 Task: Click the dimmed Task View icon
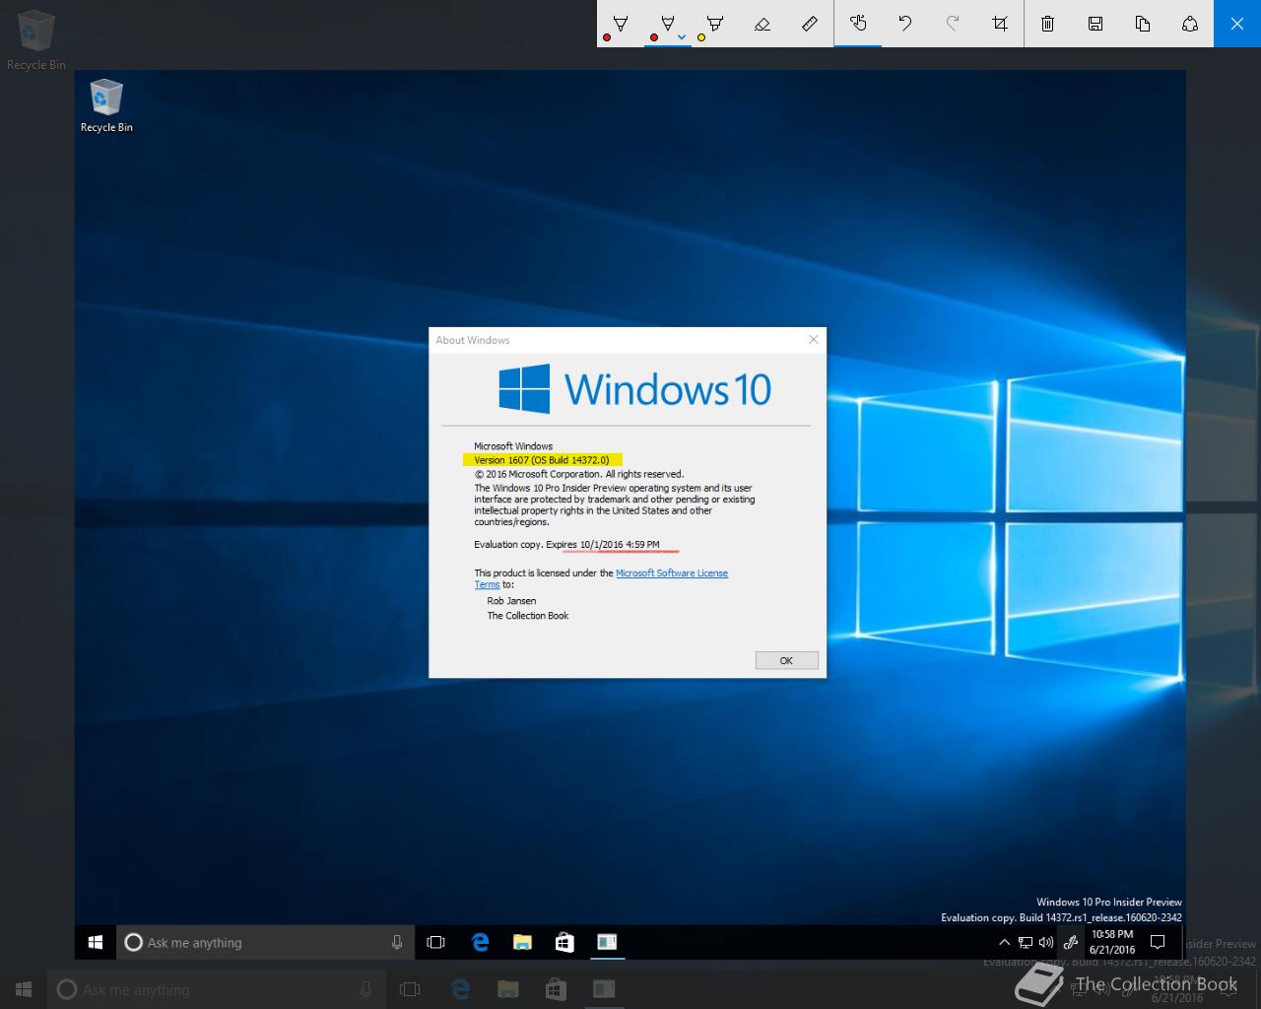pos(410,989)
